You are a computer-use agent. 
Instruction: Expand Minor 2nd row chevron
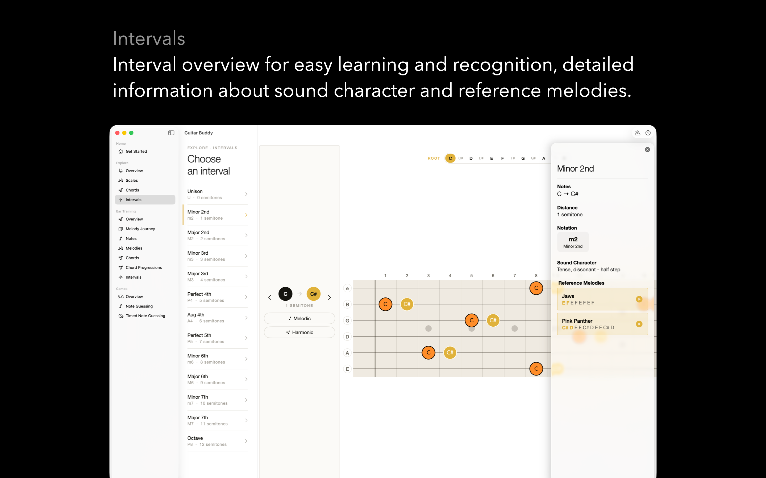coord(246,215)
